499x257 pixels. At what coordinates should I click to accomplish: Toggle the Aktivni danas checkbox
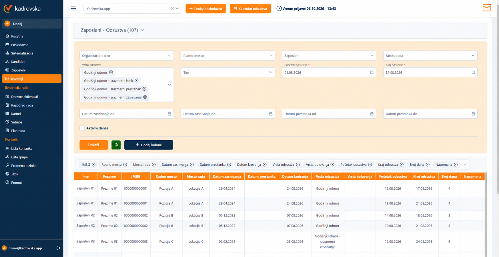(82, 128)
